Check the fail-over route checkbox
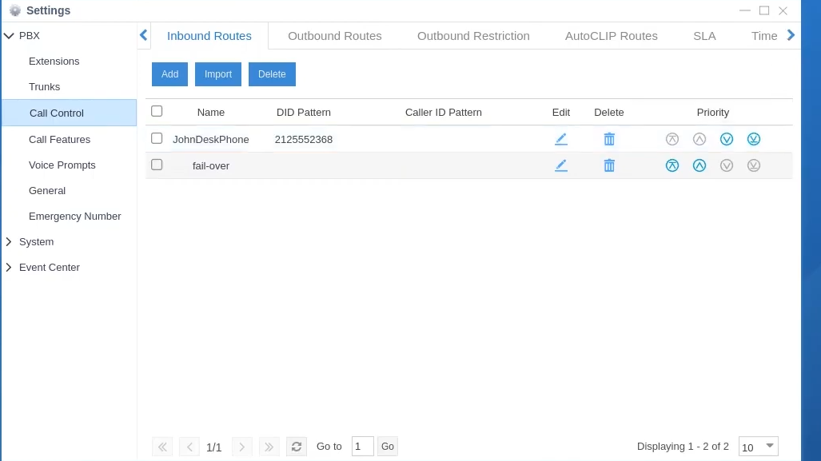 point(157,165)
